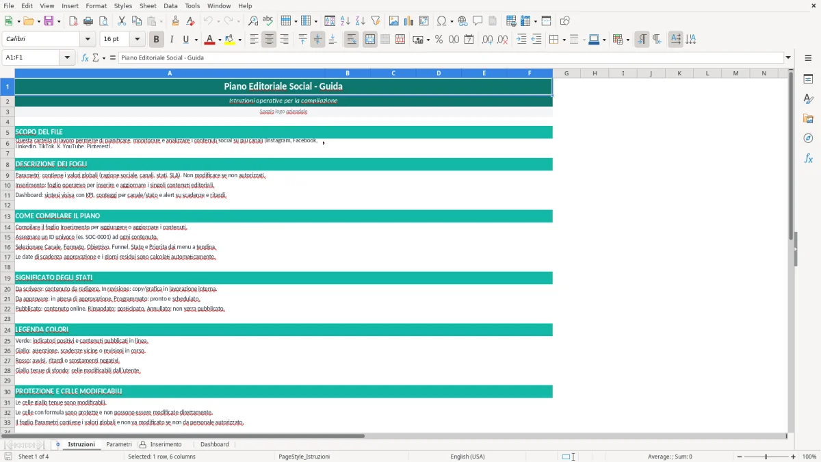Click Sort Descending icon

tap(360, 21)
